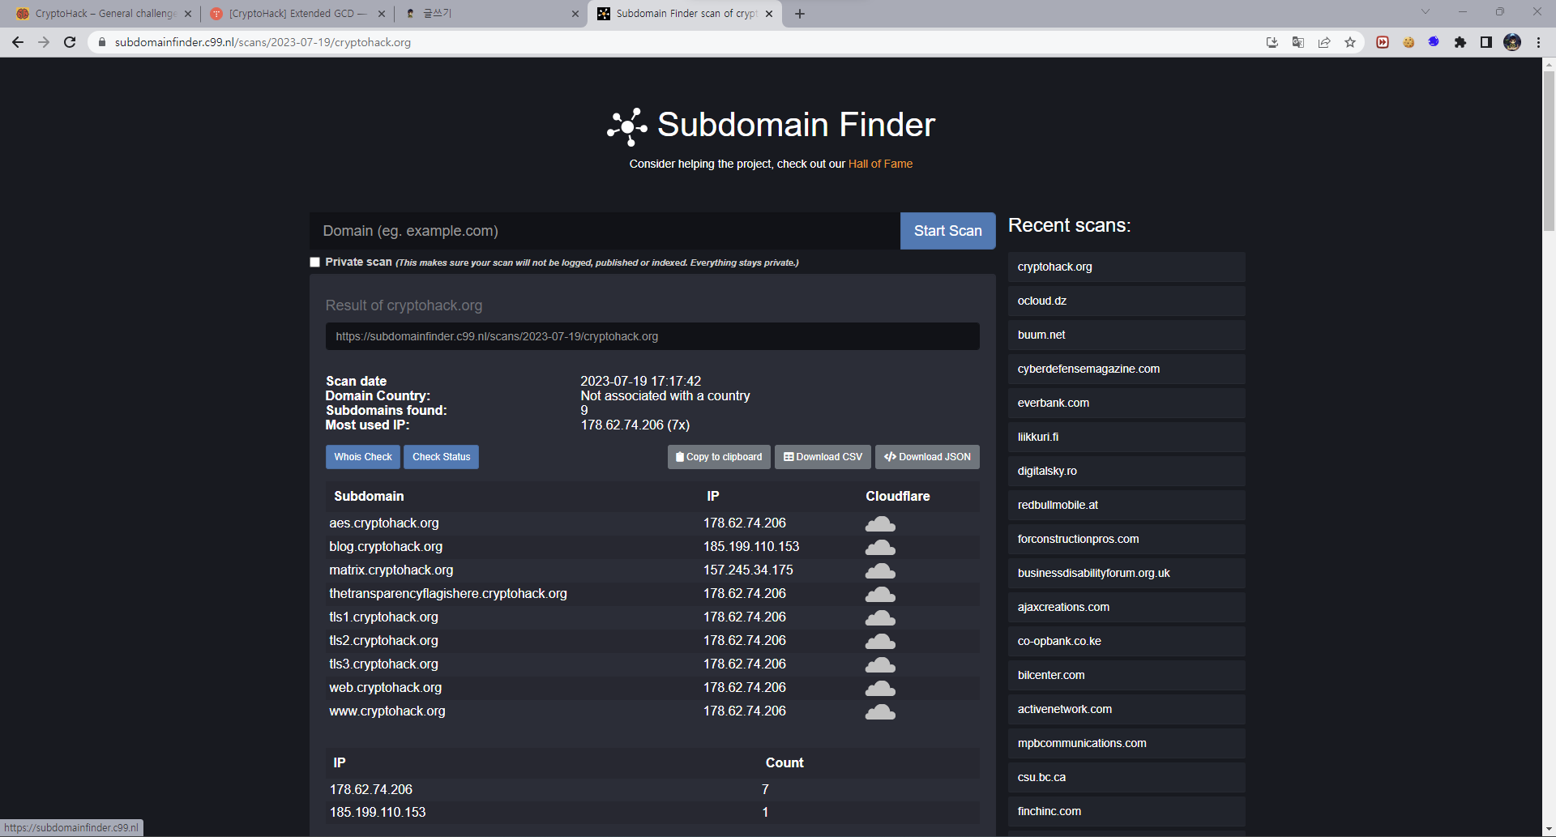Open recent scan ajaxcreations.com

coord(1126,607)
